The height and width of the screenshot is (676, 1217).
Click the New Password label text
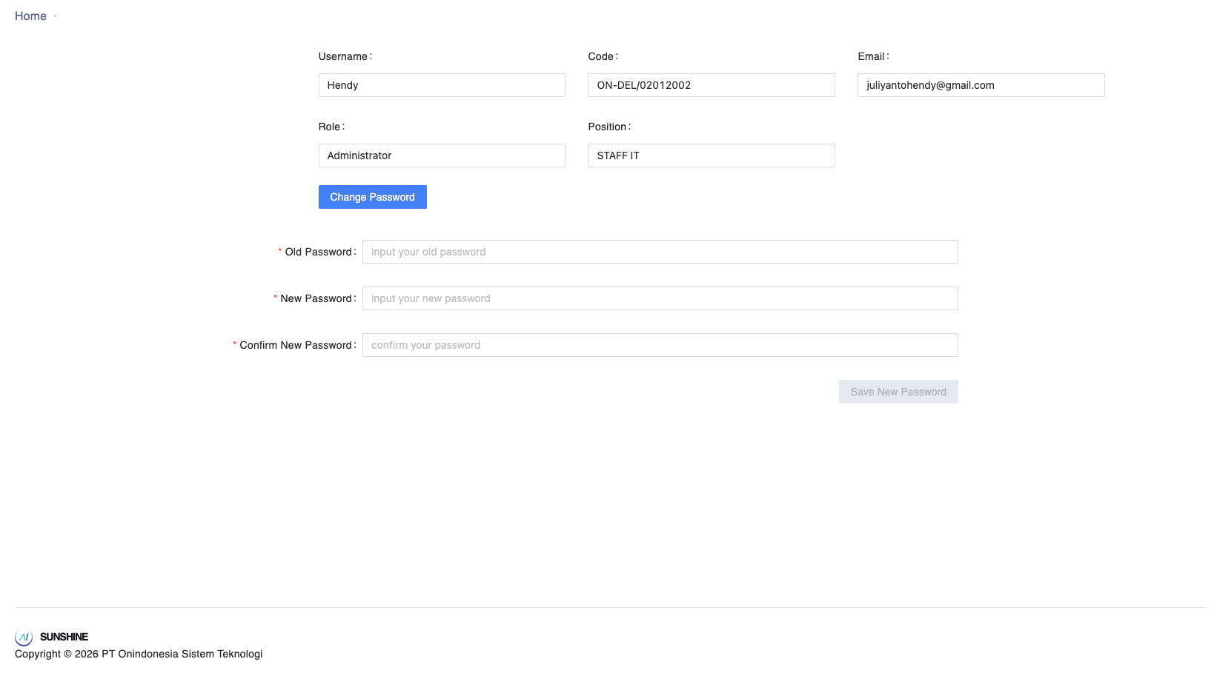coord(316,298)
